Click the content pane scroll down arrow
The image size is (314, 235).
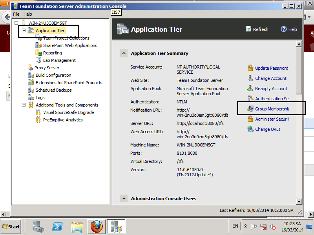(299, 201)
